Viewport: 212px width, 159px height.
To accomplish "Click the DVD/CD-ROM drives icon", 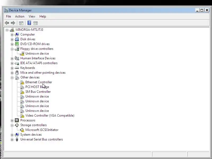I will (17, 44).
